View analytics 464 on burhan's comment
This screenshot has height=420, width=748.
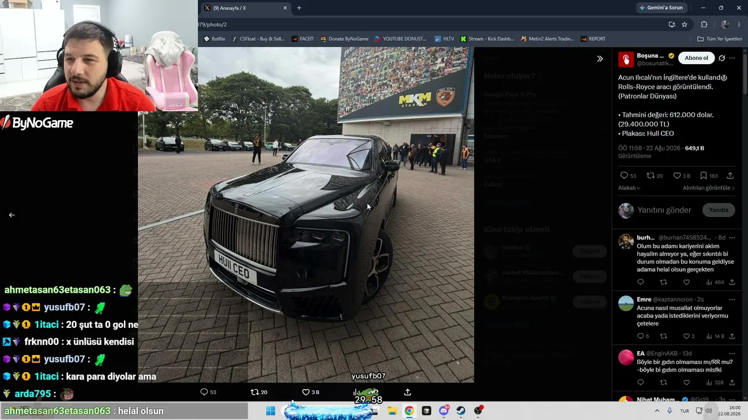[715, 282]
